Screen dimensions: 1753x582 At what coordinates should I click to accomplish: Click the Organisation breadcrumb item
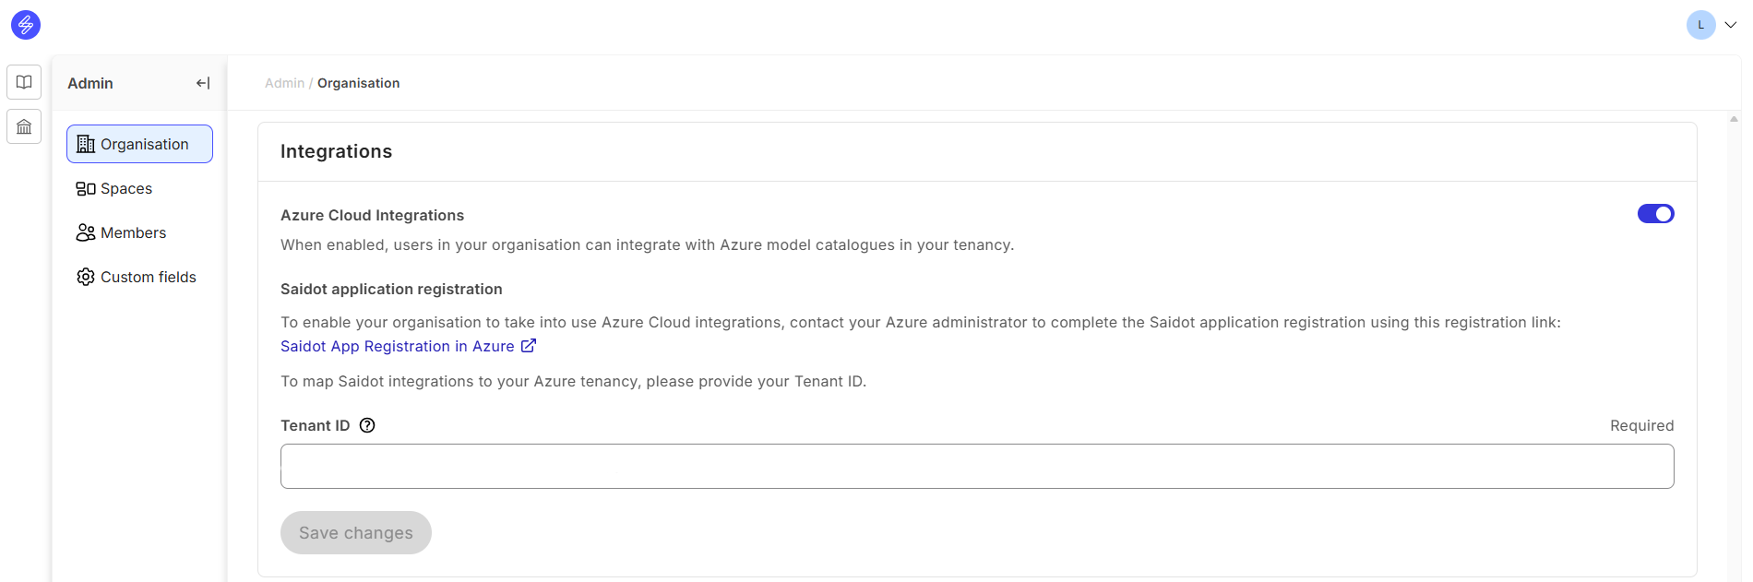click(x=358, y=83)
